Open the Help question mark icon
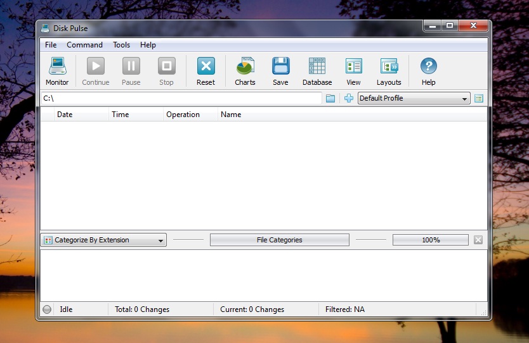The height and width of the screenshot is (343, 529). [428, 71]
